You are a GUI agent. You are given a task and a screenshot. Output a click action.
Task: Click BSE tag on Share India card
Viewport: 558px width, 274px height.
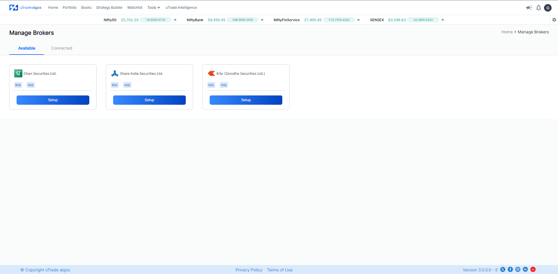[x=115, y=85]
